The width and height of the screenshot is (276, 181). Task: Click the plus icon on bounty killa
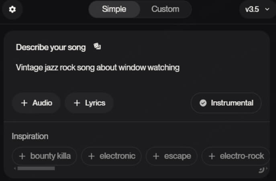pos(22,156)
